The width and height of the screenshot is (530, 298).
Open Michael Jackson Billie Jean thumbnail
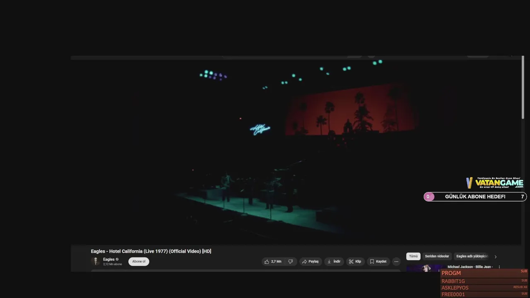(x=426, y=268)
